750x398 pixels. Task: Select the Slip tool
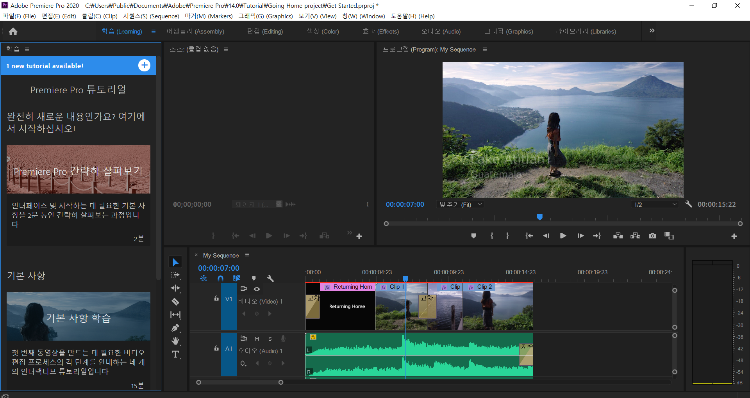(x=175, y=314)
